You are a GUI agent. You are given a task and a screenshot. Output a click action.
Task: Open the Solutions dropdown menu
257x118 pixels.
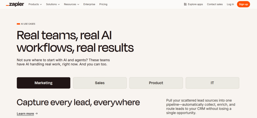(x=53, y=4)
